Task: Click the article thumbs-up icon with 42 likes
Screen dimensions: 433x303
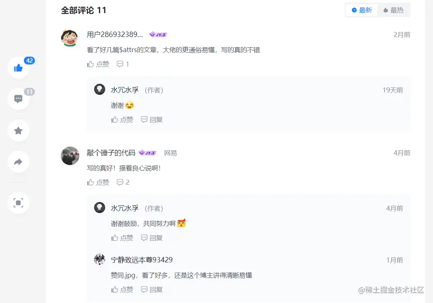Action: click(x=18, y=68)
